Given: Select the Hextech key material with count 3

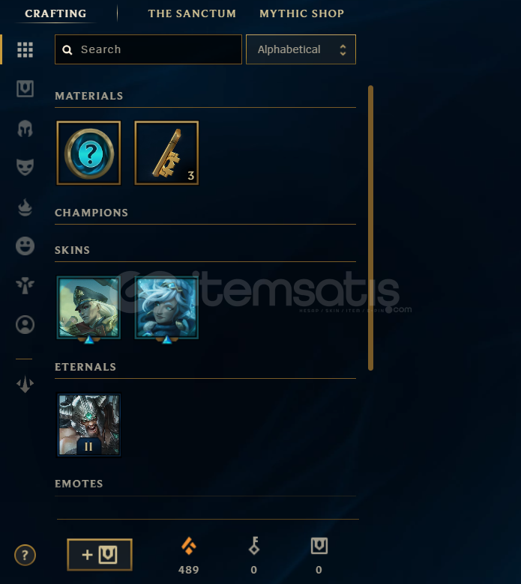Looking at the screenshot, I should tap(166, 153).
